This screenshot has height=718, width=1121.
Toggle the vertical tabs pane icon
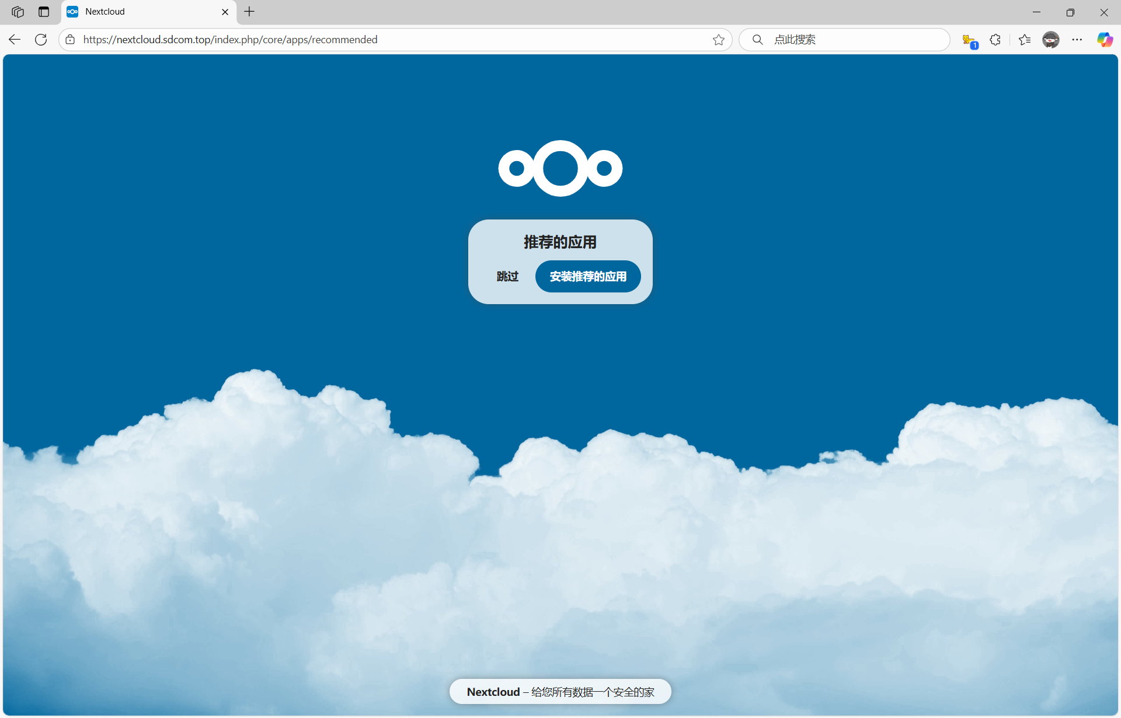[x=44, y=12]
